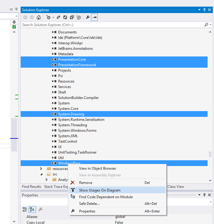
Task: Select System.Windows.Forms reference
Action: coord(77,131)
